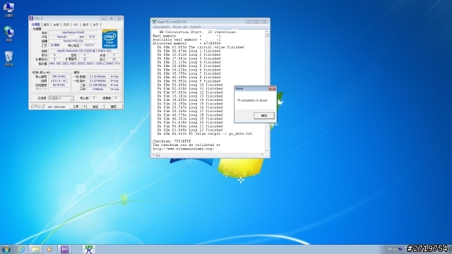Click the 'Loop 1 finished' line in Super PI

click(189, 51)
